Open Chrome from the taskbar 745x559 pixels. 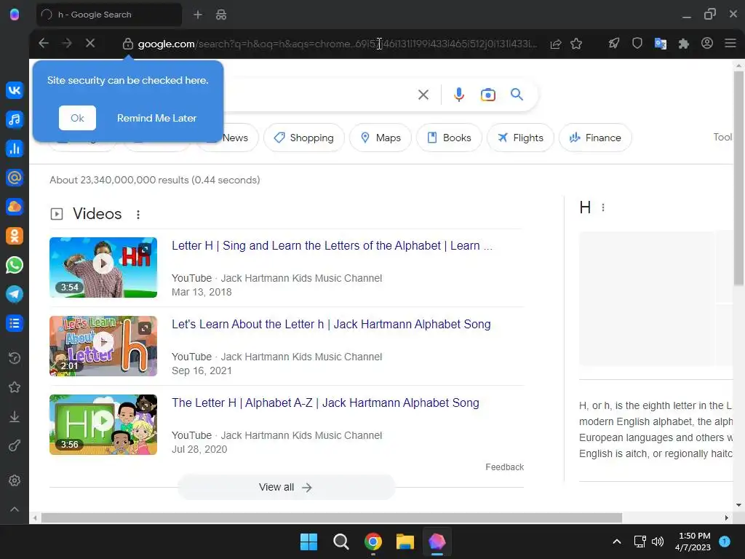pos(373,542)
